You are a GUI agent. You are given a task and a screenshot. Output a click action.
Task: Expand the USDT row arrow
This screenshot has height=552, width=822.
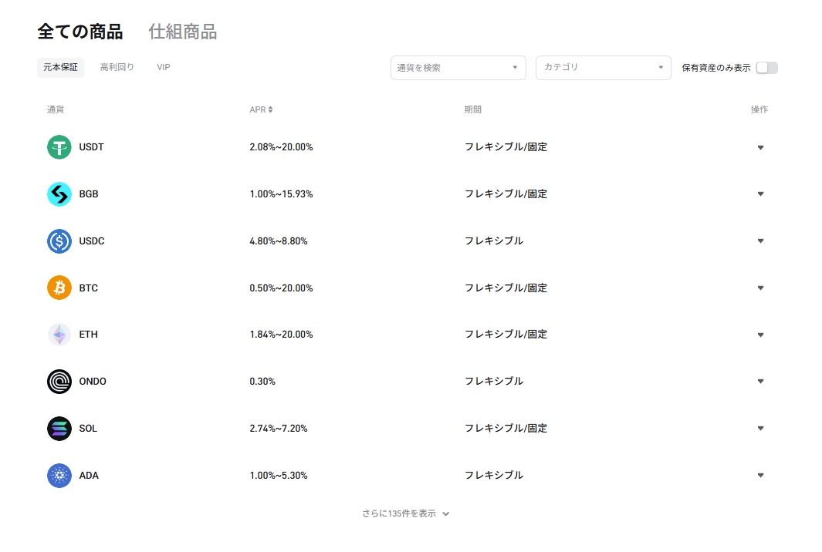760,147
